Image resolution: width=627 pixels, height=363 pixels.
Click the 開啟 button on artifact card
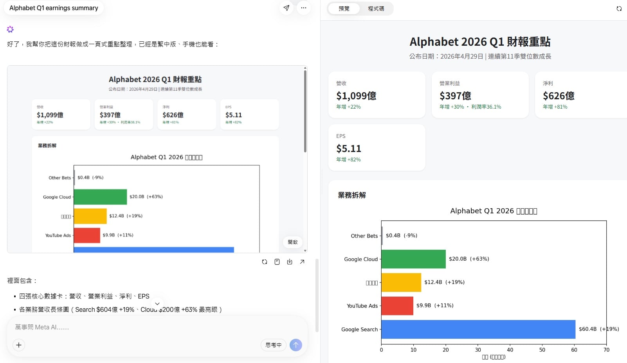(x=293, y=242)
